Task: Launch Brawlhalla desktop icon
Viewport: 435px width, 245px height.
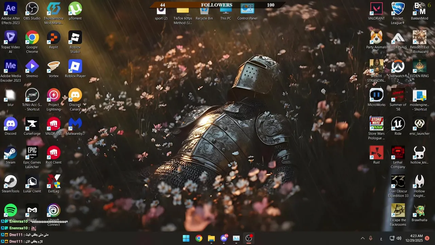Action: 419,213
